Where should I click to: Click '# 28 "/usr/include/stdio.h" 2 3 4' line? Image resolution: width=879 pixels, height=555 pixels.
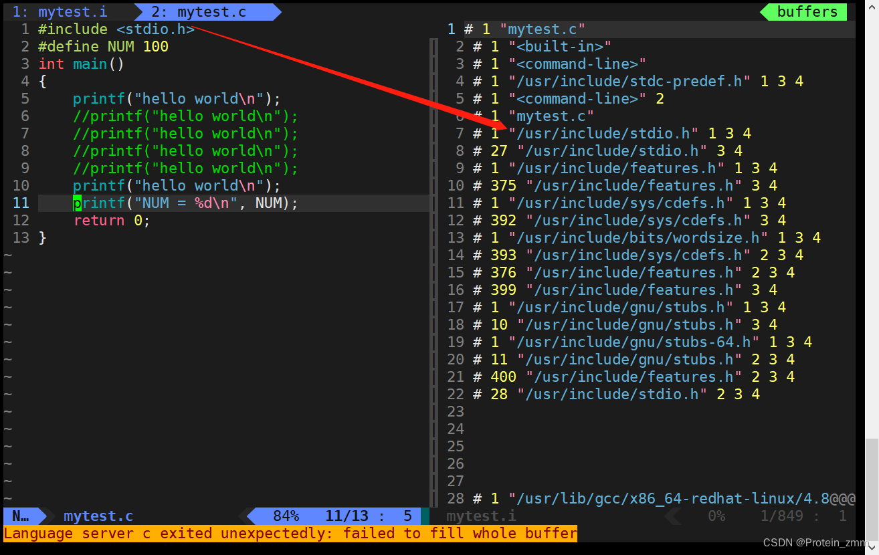tap(617, 395)
